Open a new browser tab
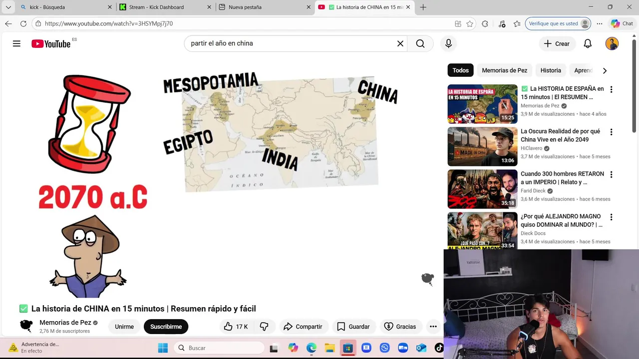Image resolution: width=639 pixels, height=359 pixels. tap(423, 7)
